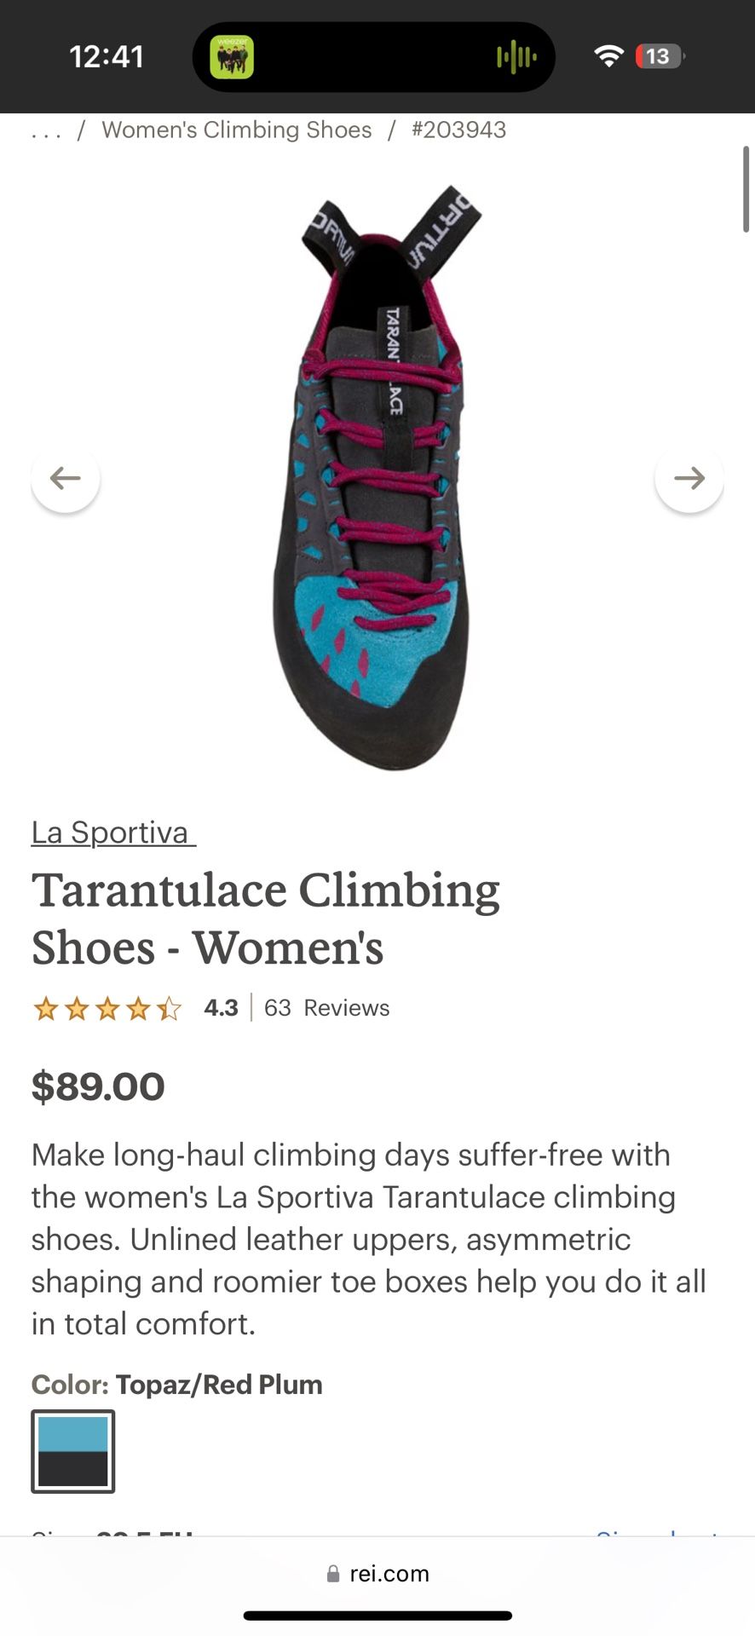
Task: Tap the Wi-Fi icon in the status bar
Action: click(x=608, y=55)
